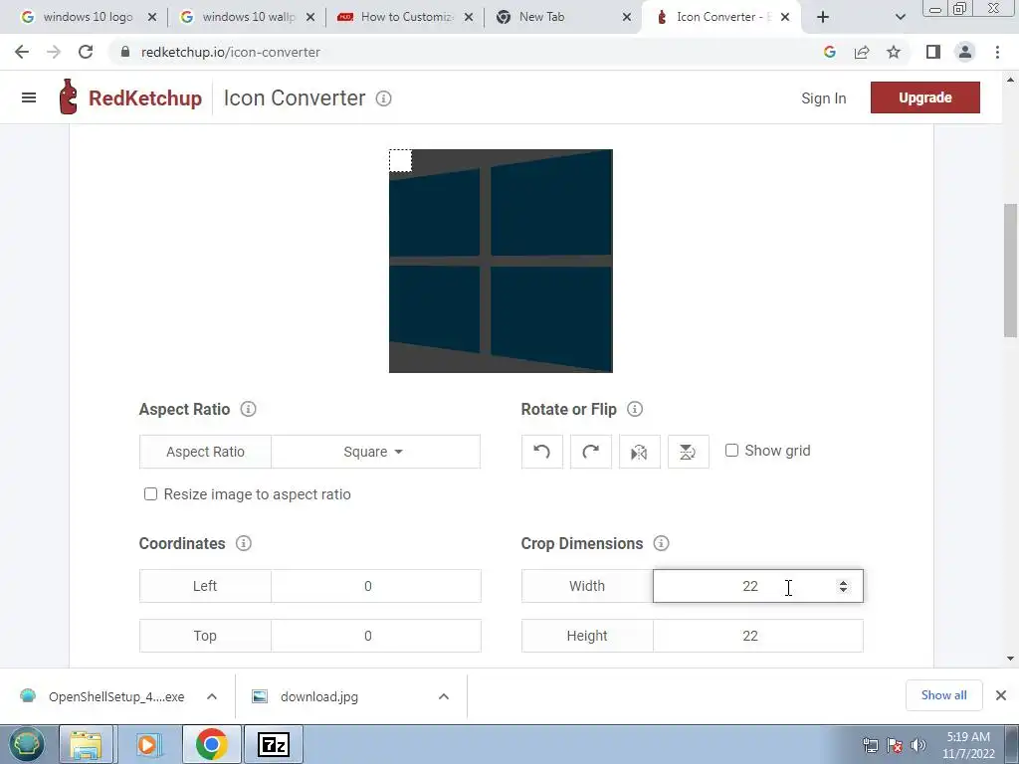The image size is (1019, 764).
Task: Click the Upgrade button
Action: point(924,97)
